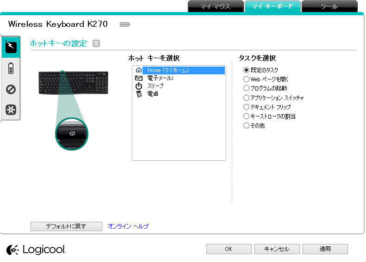Switch to the マイ マウス tab
The width and height of the screenshot is (366, 262).
216,6
